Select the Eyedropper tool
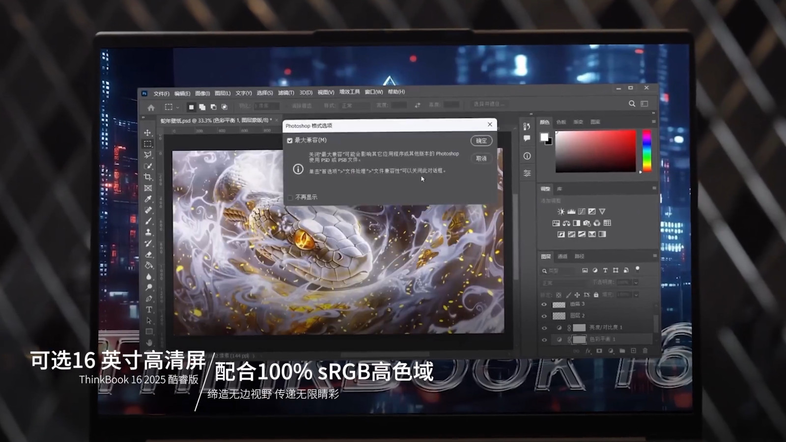 148,199
